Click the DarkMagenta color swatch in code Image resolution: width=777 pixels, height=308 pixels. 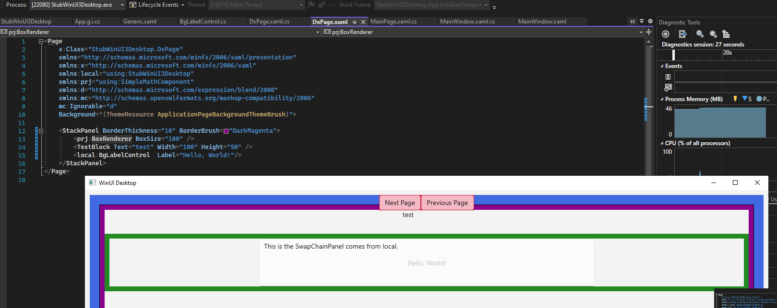click(x=226, y=131)
